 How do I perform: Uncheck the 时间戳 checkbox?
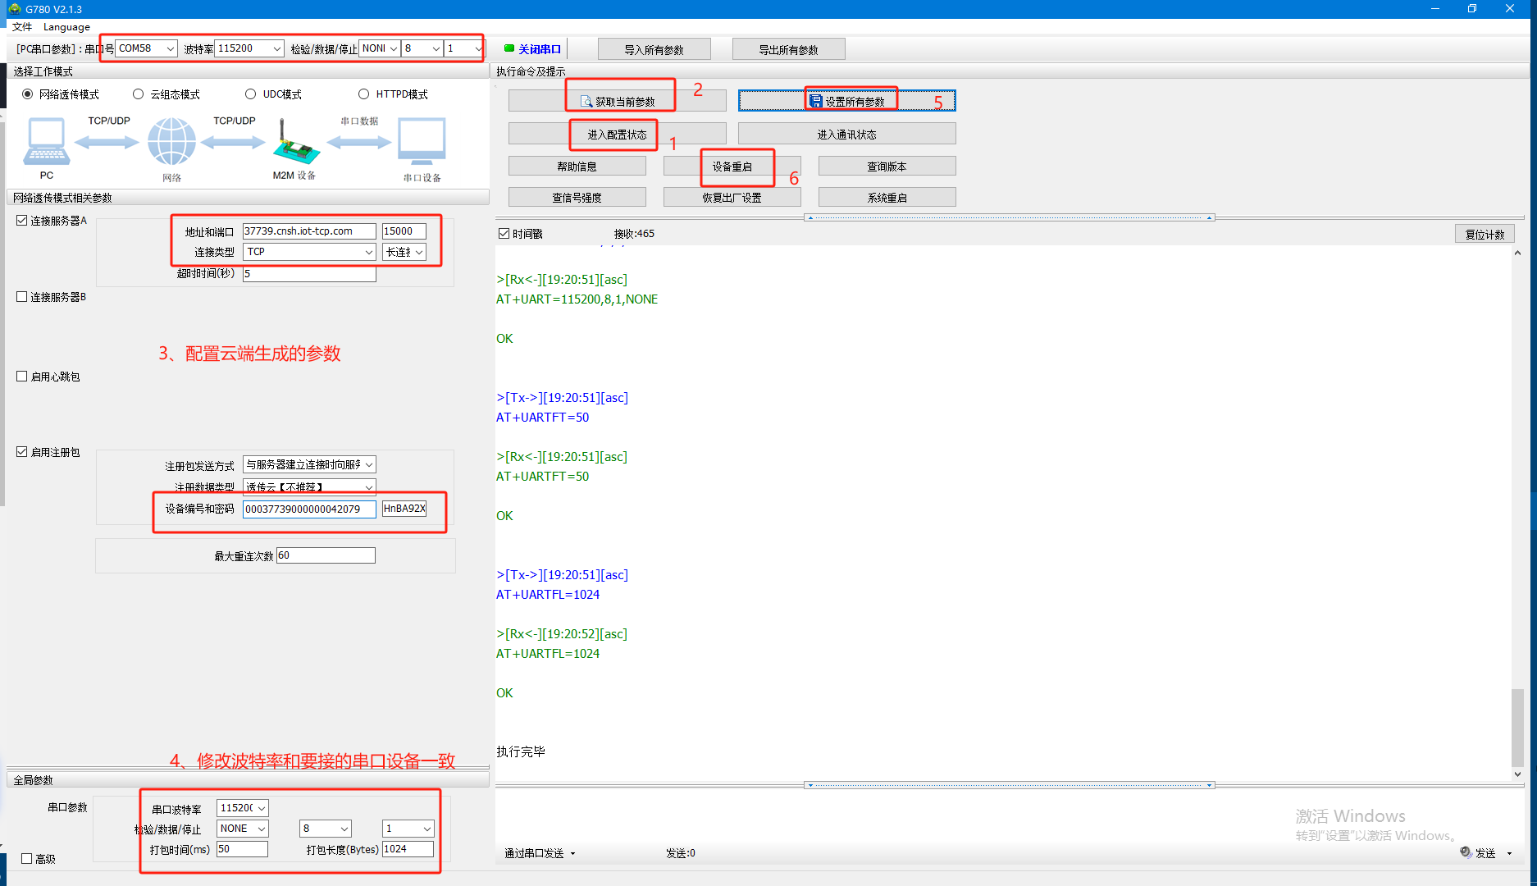coord(504,234)
